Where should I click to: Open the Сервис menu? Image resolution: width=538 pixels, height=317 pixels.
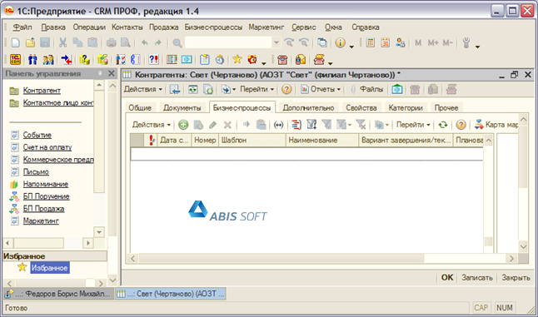pyautogui.click(x=304, y=27)
